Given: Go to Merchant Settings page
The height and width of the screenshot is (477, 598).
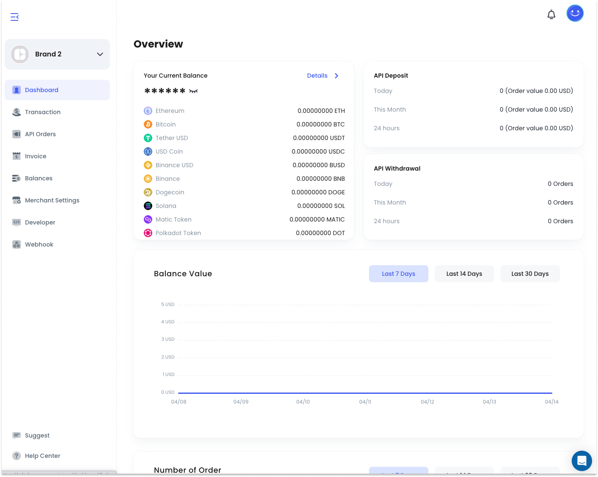Looking at the screenshot, I should [x=52, y=200].
